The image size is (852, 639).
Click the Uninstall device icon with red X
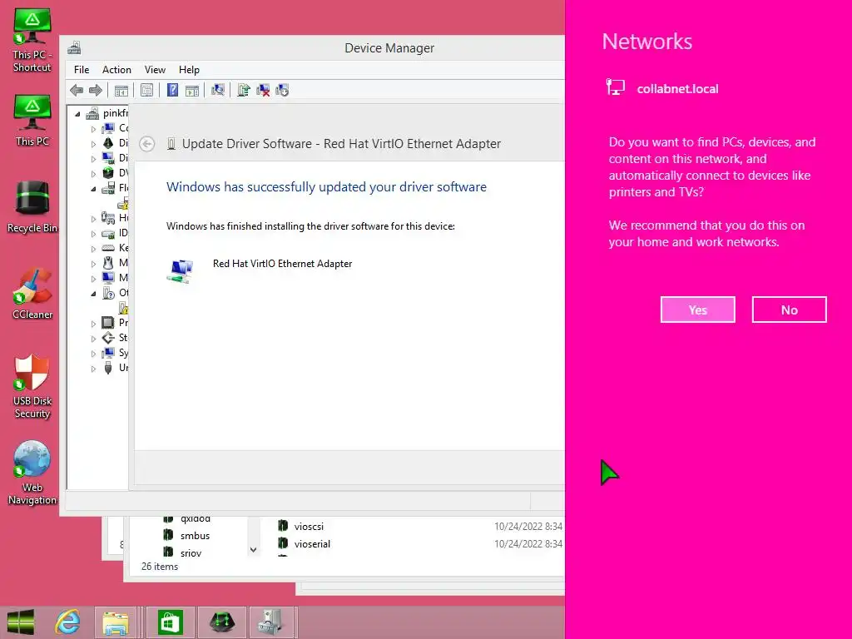pyautogui.click(x=263, y=90)
